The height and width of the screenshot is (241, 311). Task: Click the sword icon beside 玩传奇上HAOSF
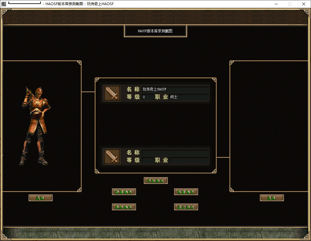coord(112,93)
